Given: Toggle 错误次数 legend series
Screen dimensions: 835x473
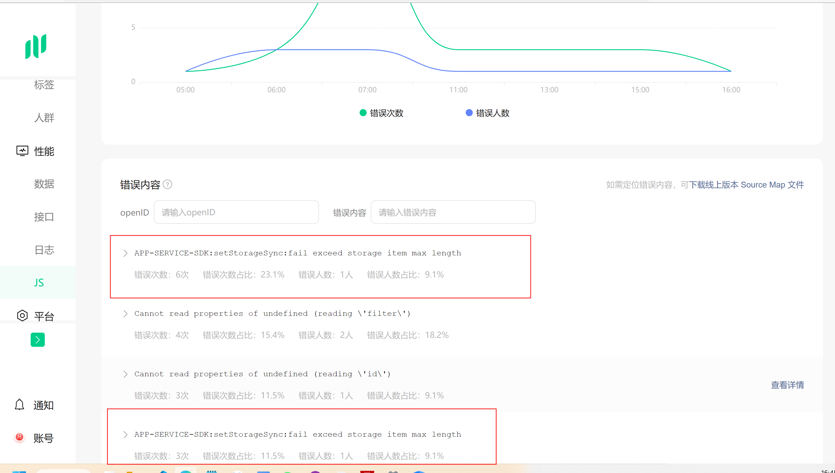Looking at the screenshot, I should click(x=381, y=113).
